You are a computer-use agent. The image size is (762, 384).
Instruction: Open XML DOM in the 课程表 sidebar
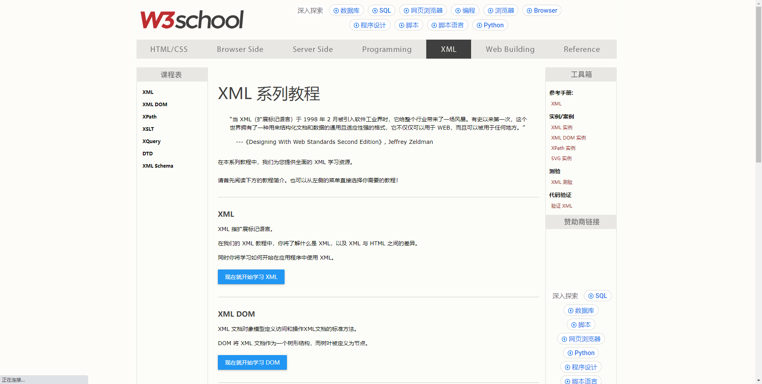click(x=155, y=104)
